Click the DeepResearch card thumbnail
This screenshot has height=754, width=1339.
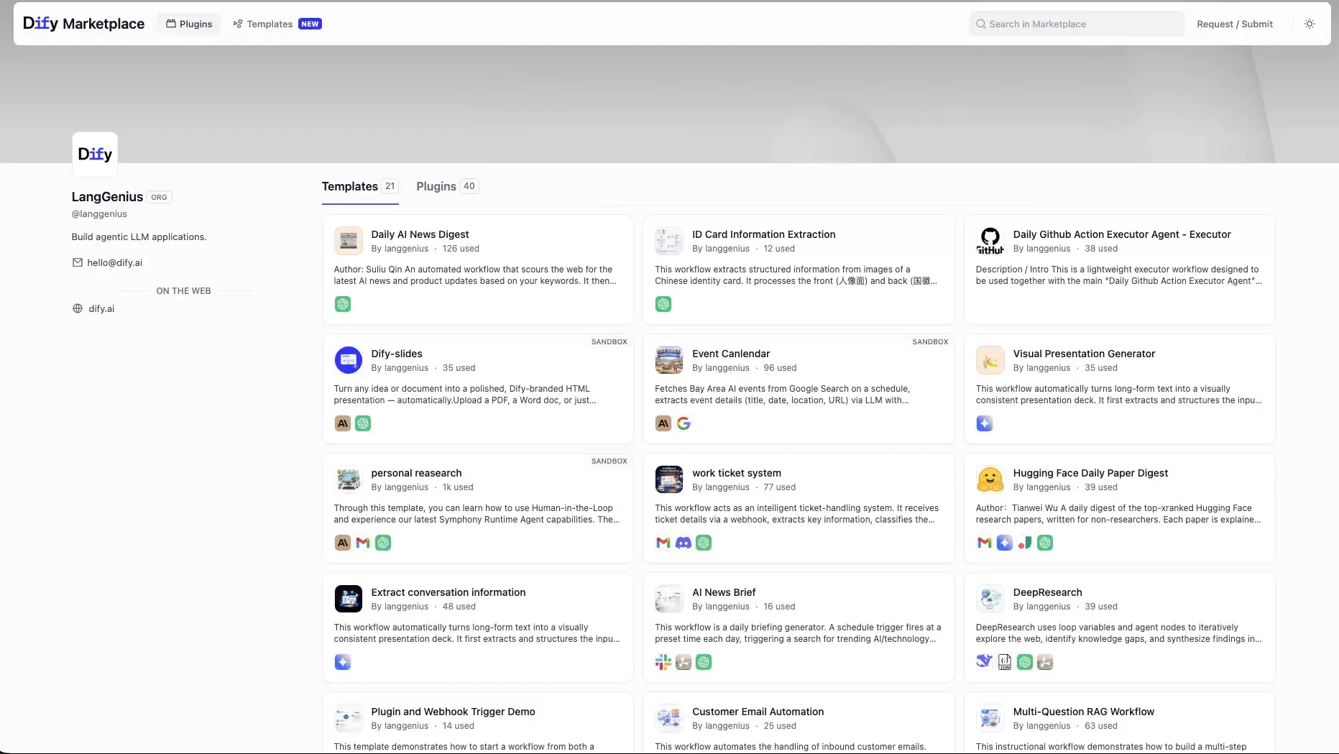pos(990,599)
